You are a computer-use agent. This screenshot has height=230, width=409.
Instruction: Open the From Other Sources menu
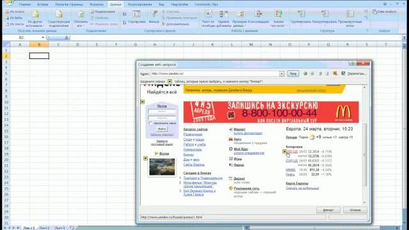pyautogui.click(x=35, y=19)
